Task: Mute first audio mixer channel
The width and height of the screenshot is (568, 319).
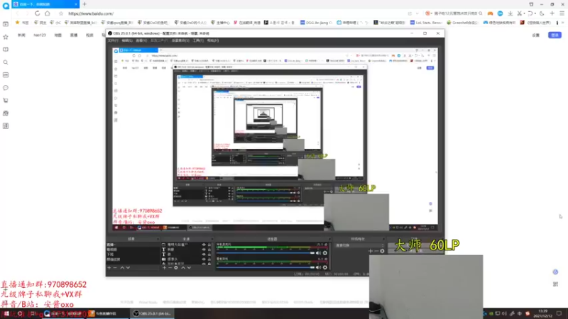Action: [318, 253]
